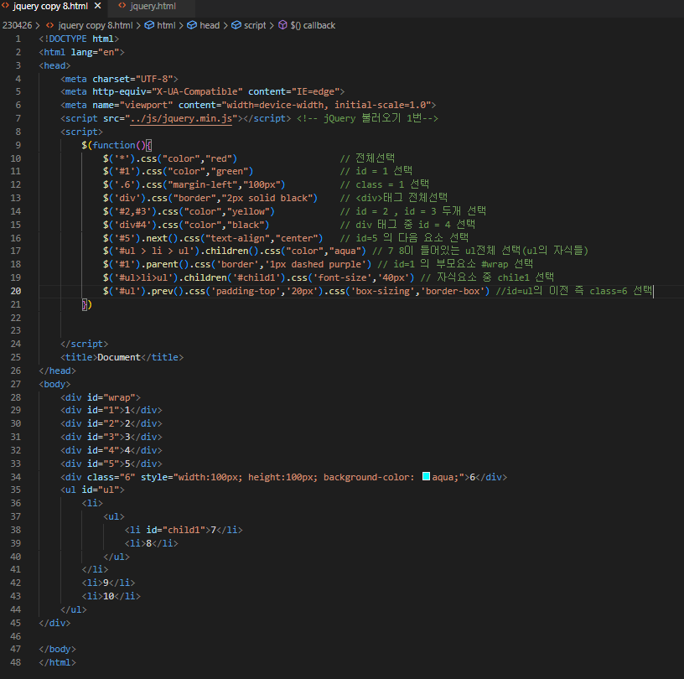Click the charset="UTF-8" meta text
This screenshot has height=679, width=684.
pyautogui.click(x=132, y=79)
